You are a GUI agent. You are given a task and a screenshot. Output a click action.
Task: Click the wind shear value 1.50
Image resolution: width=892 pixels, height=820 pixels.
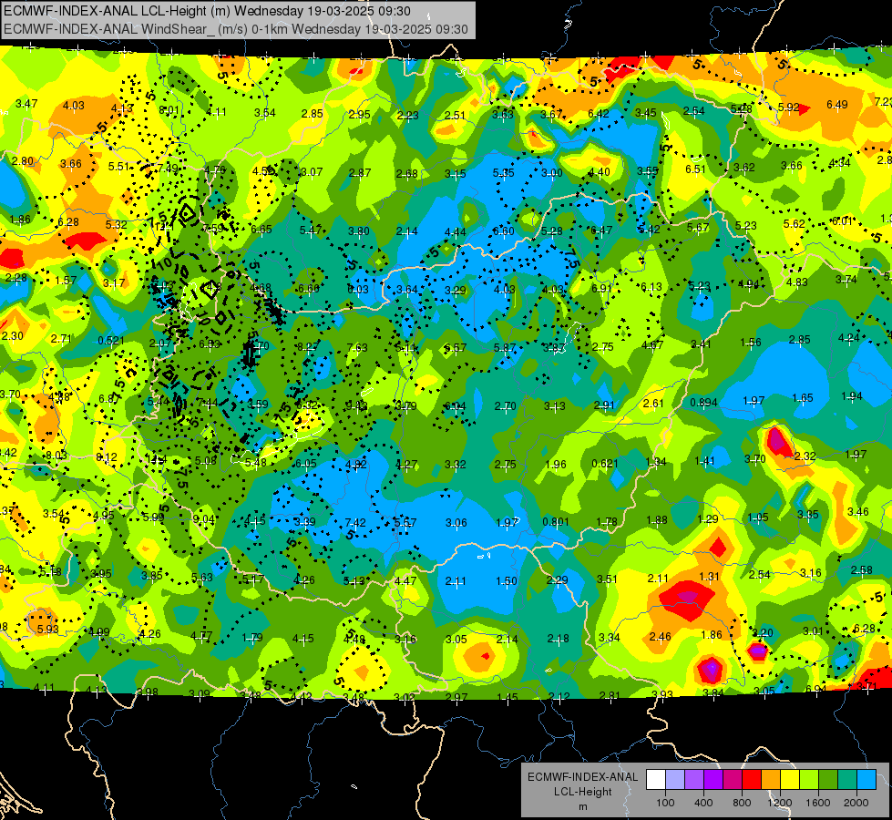point(507,580)
